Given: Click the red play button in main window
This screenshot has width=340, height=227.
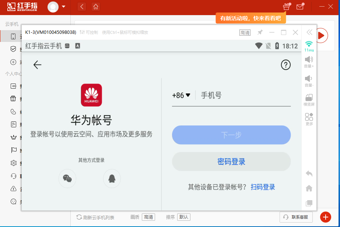Looking at the screenshot, I should [x=322, y=36].
